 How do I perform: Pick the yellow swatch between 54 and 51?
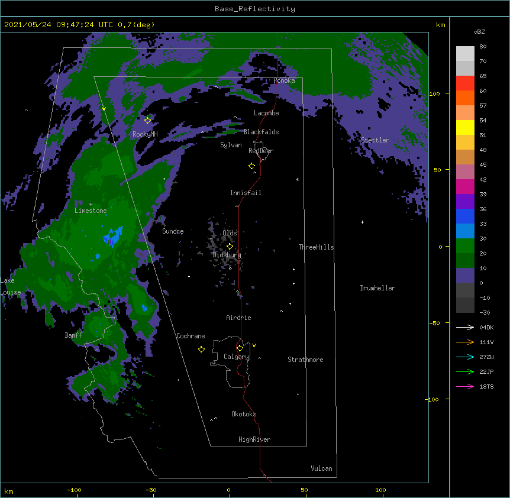(465, 127)
